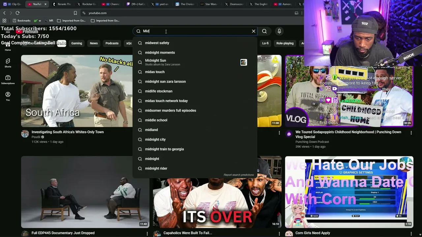Viewport: 422px width, 237px height.
Task: Filter feed by the Role-playing chip
Action: click(x=285, y=43)
